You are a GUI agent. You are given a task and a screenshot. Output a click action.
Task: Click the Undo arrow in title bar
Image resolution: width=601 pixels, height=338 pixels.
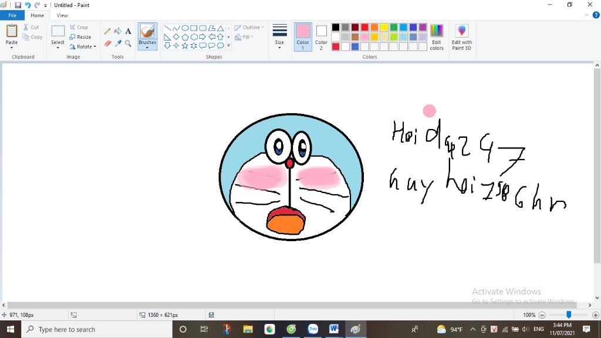(x=28, y=5)
